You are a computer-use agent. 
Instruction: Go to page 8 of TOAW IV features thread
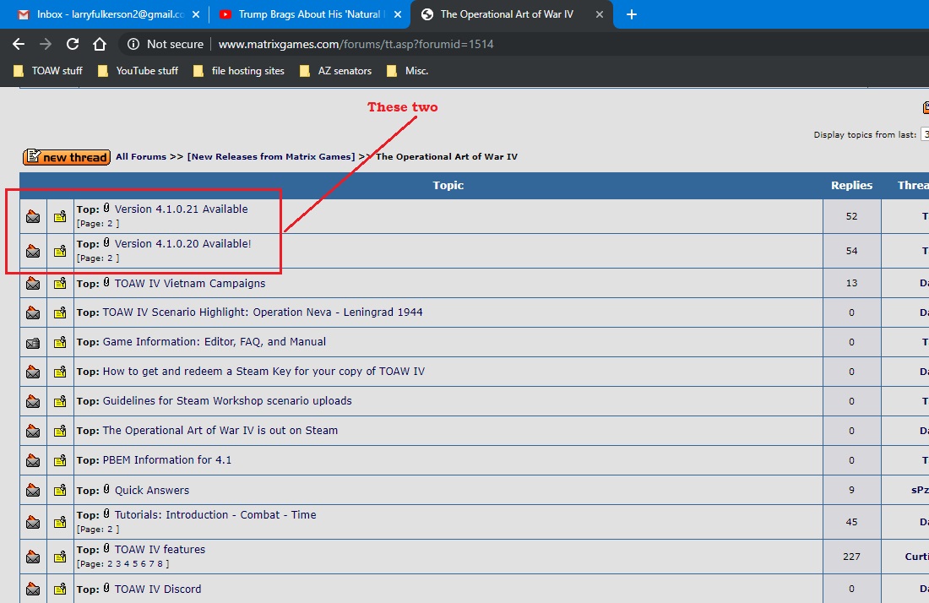tap(160, 564)
